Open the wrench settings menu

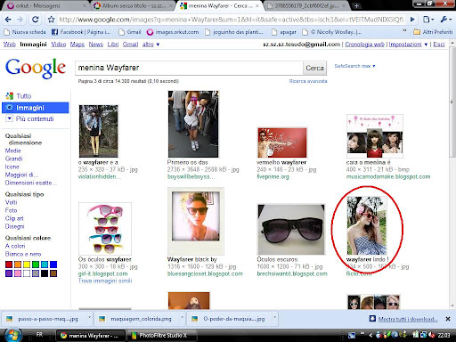(445, 20)
